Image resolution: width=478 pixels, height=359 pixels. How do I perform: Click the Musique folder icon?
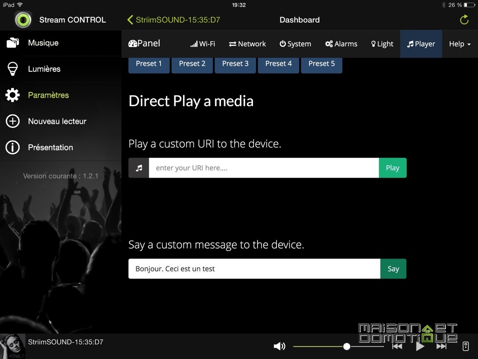point(12,43)
